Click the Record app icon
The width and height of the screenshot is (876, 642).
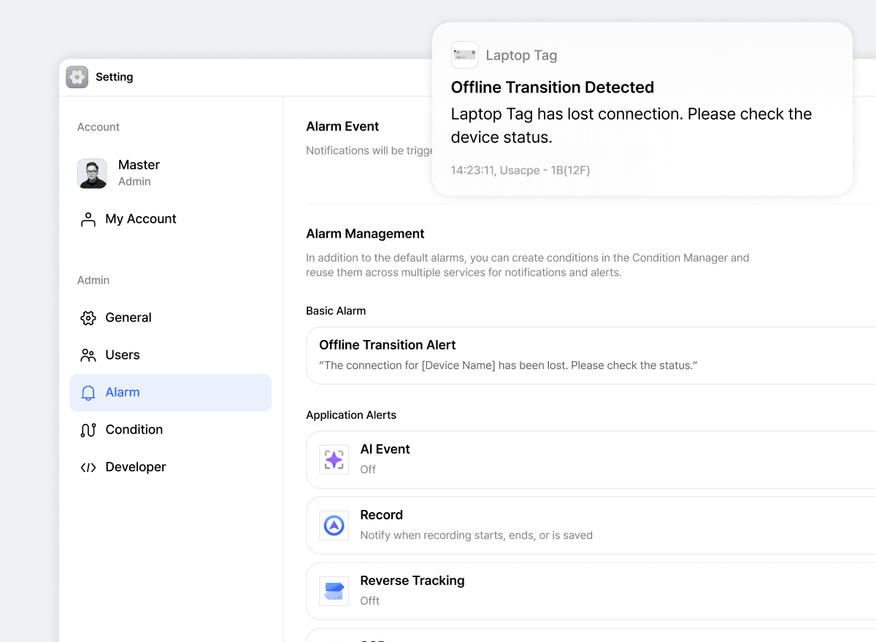tap(334, 525)
